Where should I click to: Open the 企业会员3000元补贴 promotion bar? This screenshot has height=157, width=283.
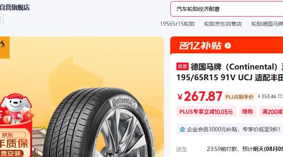(230, 129)
